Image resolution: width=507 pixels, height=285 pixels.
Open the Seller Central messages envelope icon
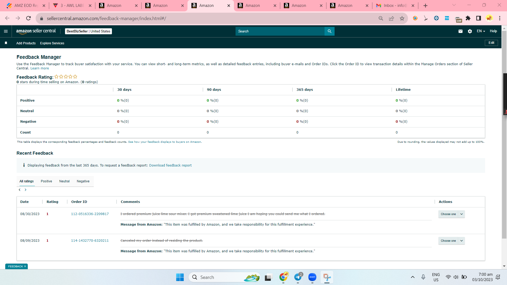(x=461, y=31)
